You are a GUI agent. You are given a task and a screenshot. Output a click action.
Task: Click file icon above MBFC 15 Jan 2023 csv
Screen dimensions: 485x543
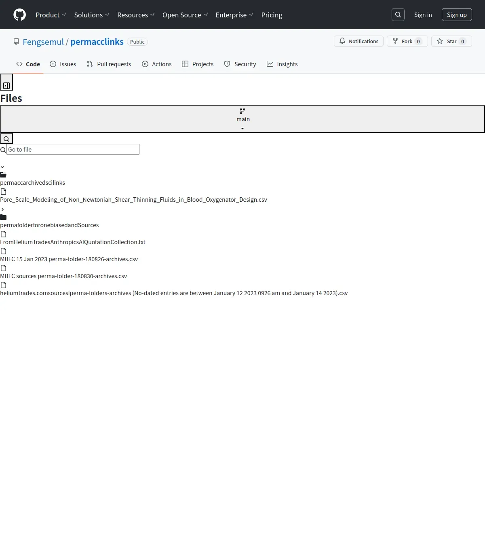(3, 251)
